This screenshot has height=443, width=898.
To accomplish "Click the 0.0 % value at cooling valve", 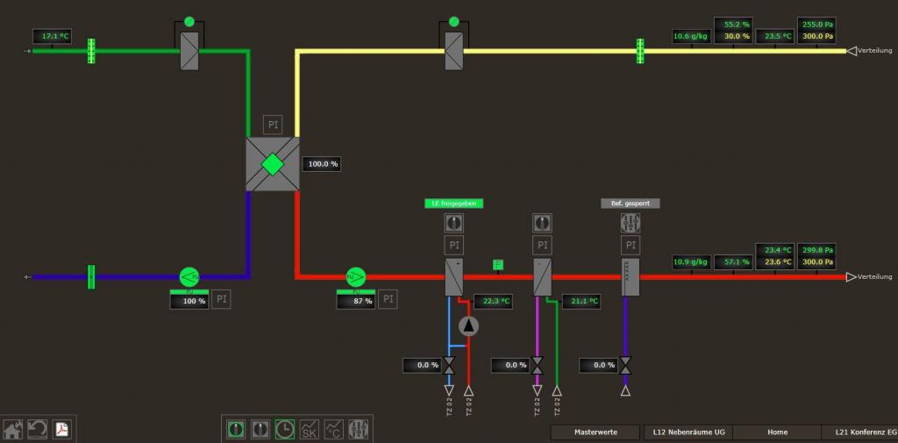I will [510, 365].
